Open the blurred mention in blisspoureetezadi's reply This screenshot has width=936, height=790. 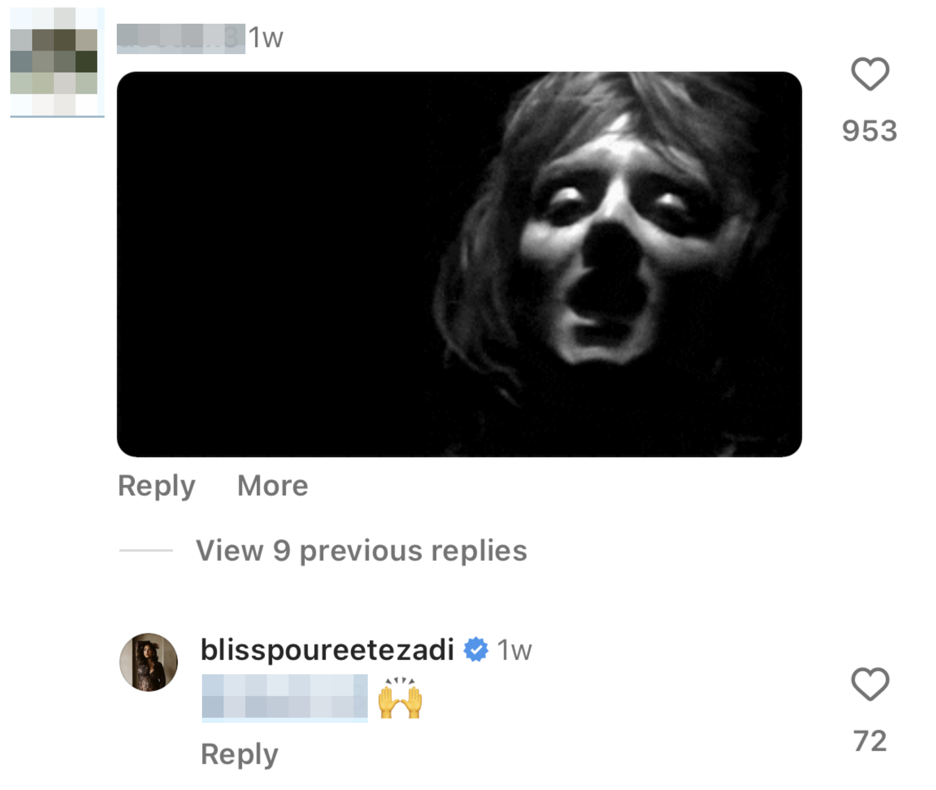tap(285, 698)
